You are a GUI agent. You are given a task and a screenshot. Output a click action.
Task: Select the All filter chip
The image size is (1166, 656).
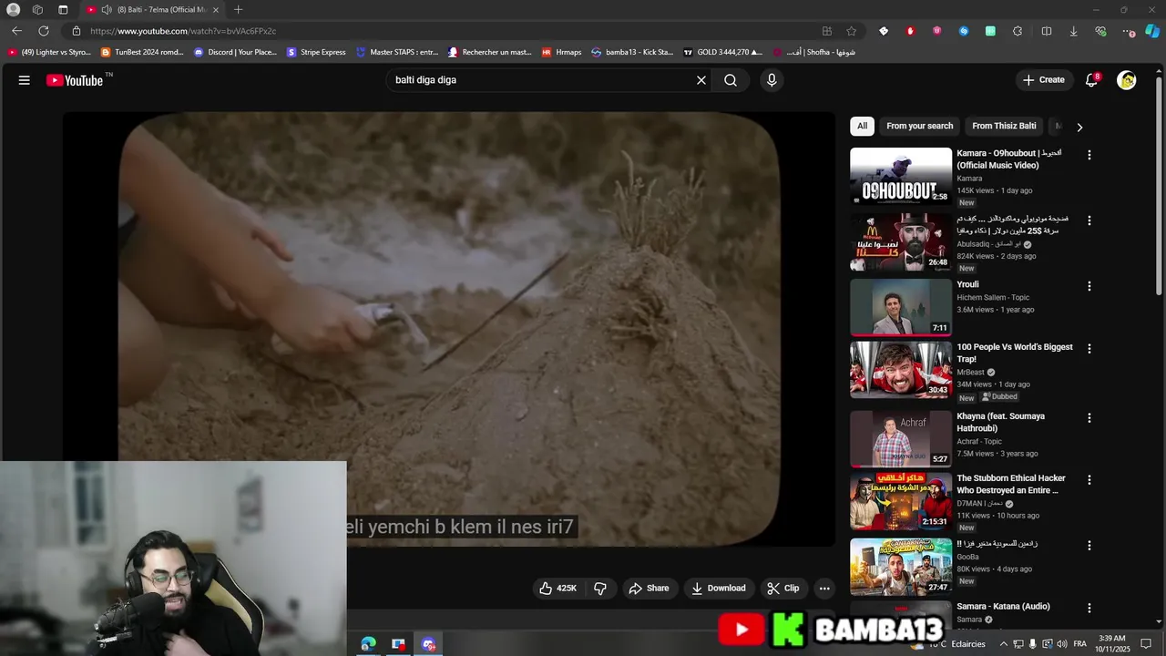(x=862, y=126)
